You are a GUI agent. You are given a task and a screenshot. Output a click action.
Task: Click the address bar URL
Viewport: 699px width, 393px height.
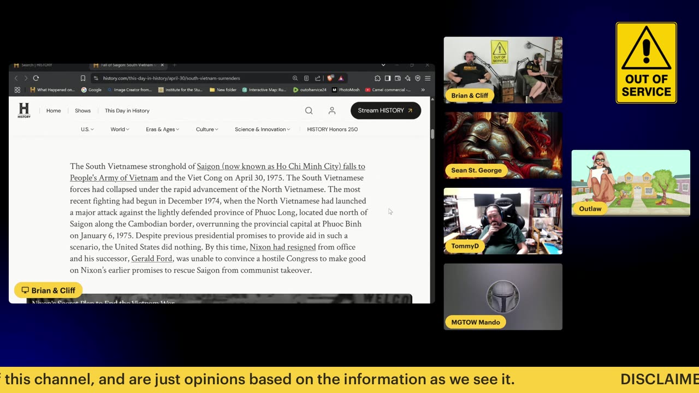(x=171, y=78)
